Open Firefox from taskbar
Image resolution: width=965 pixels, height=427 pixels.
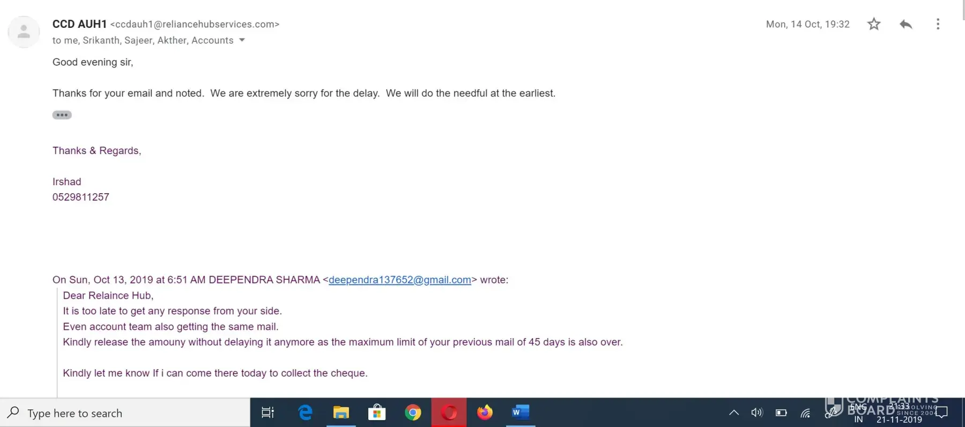(485, 413)
